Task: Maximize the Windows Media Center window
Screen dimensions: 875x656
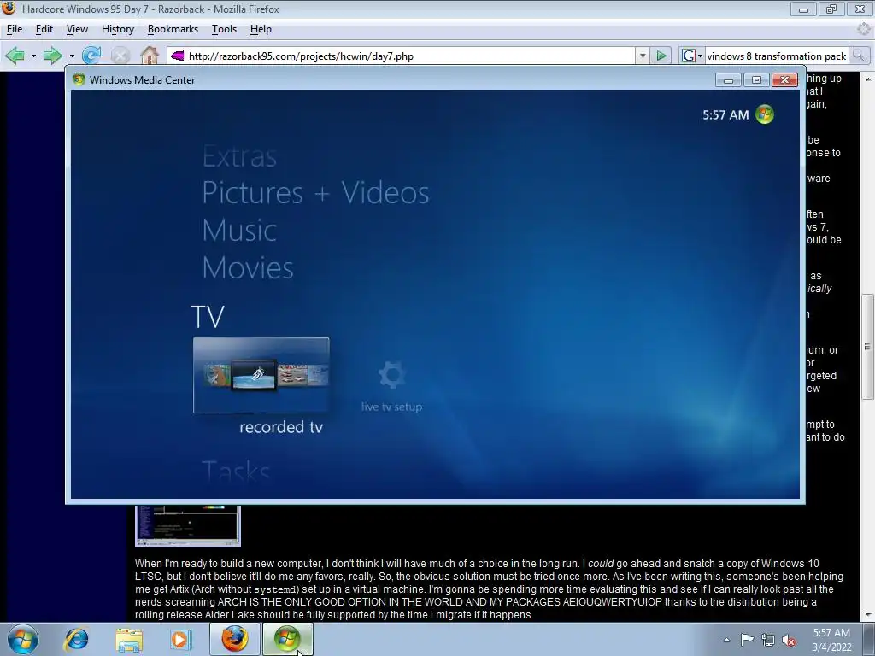Action: pos(757,80)
